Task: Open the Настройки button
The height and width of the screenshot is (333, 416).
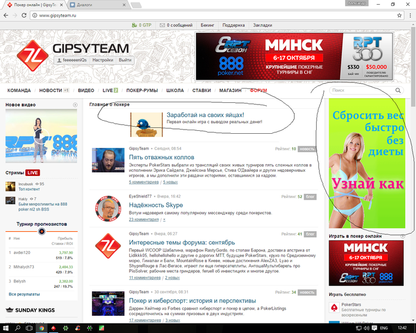Action: point(103,60)
